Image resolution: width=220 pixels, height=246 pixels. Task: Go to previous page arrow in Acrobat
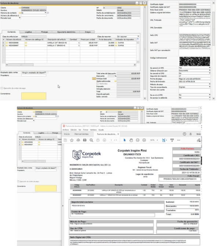[98, 140]
